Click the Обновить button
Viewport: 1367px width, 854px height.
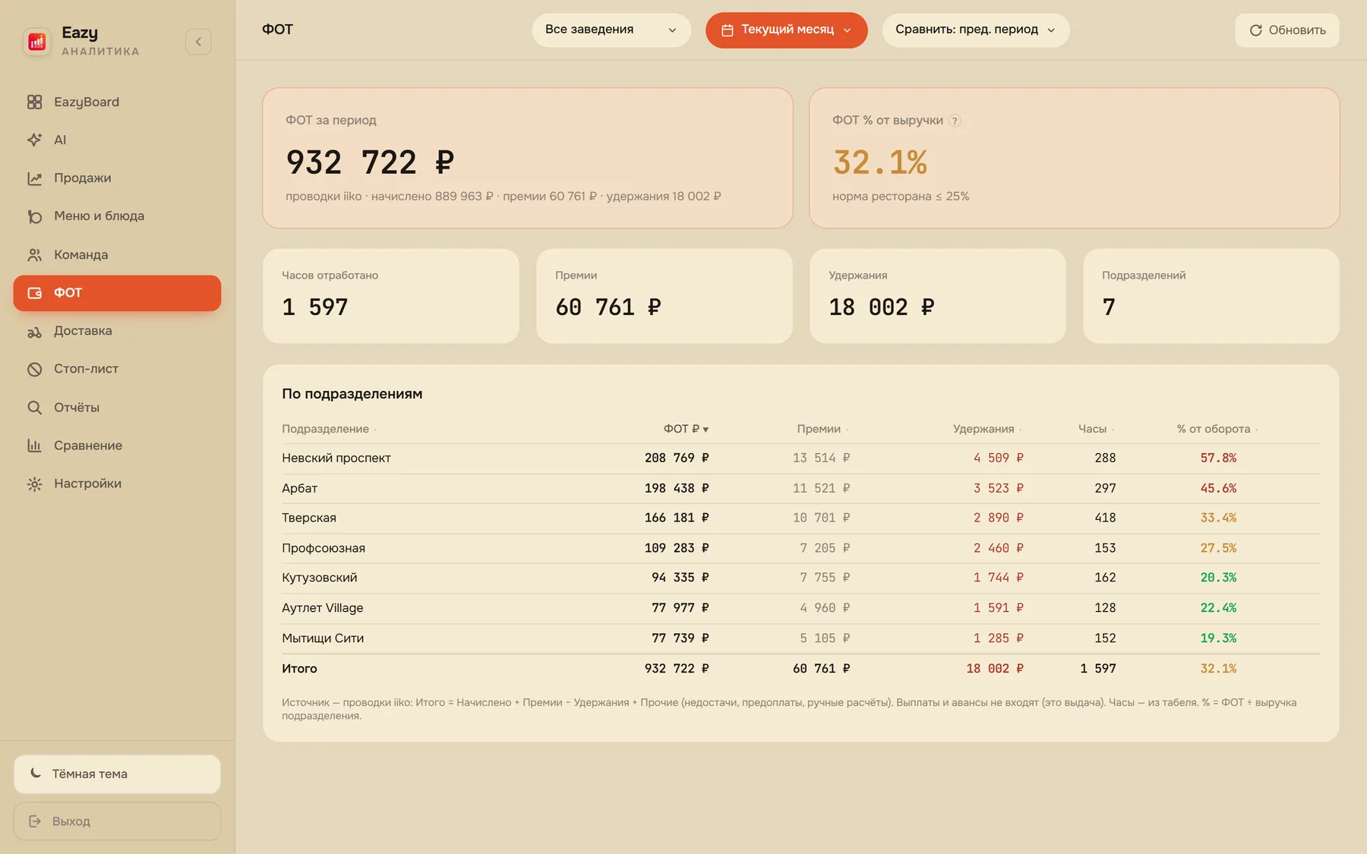tap(1287, 30)
